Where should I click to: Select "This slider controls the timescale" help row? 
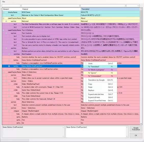point(71,99)
